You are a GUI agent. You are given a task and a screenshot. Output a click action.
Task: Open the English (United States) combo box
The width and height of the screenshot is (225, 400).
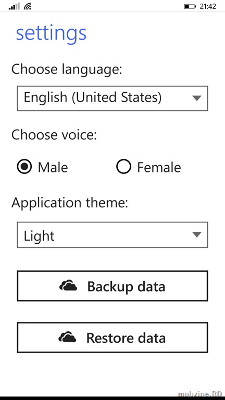click(x=113, y=98)
